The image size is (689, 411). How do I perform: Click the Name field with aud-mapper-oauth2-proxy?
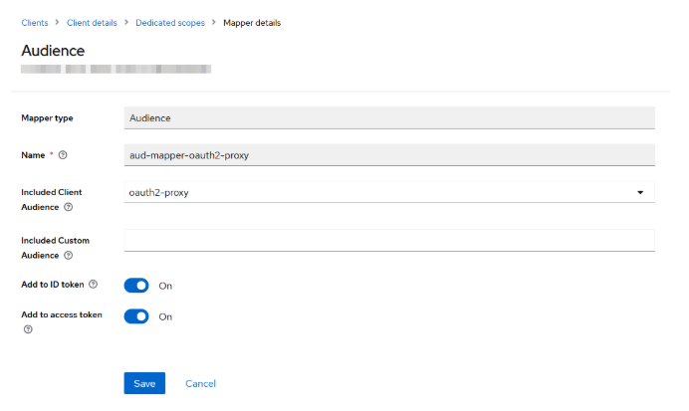[388, 155]
